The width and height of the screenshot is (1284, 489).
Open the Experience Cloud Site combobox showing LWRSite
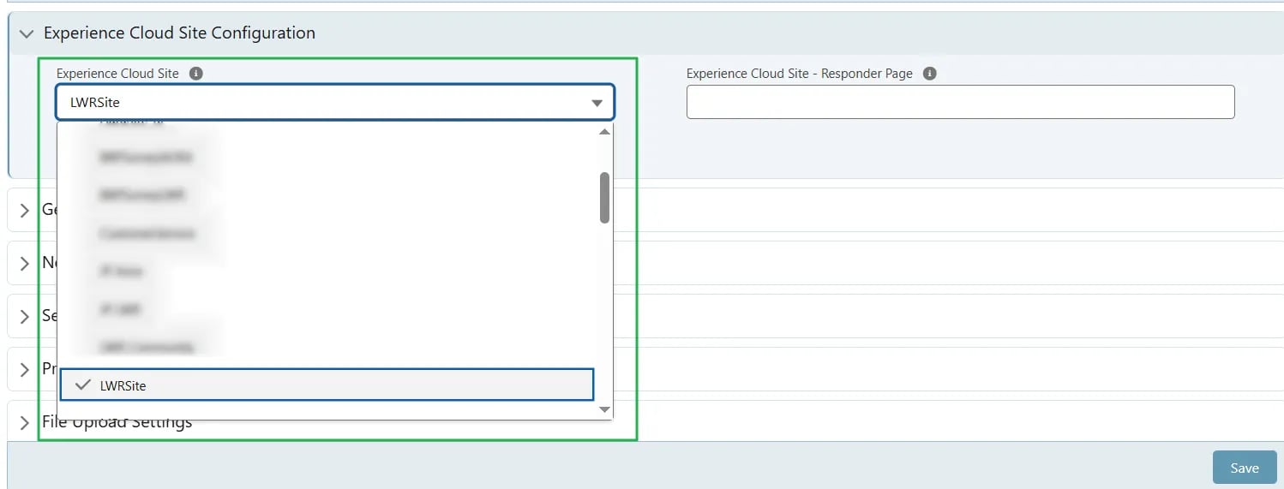pyautogui.click(x=335, y=102)
